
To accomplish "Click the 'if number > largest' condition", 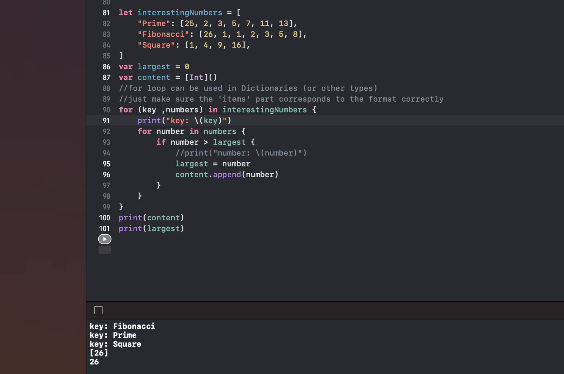I will click(x=205, y=142).
